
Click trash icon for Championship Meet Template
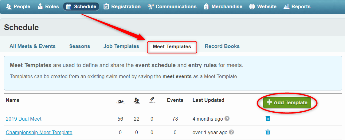tap(268, 132)
